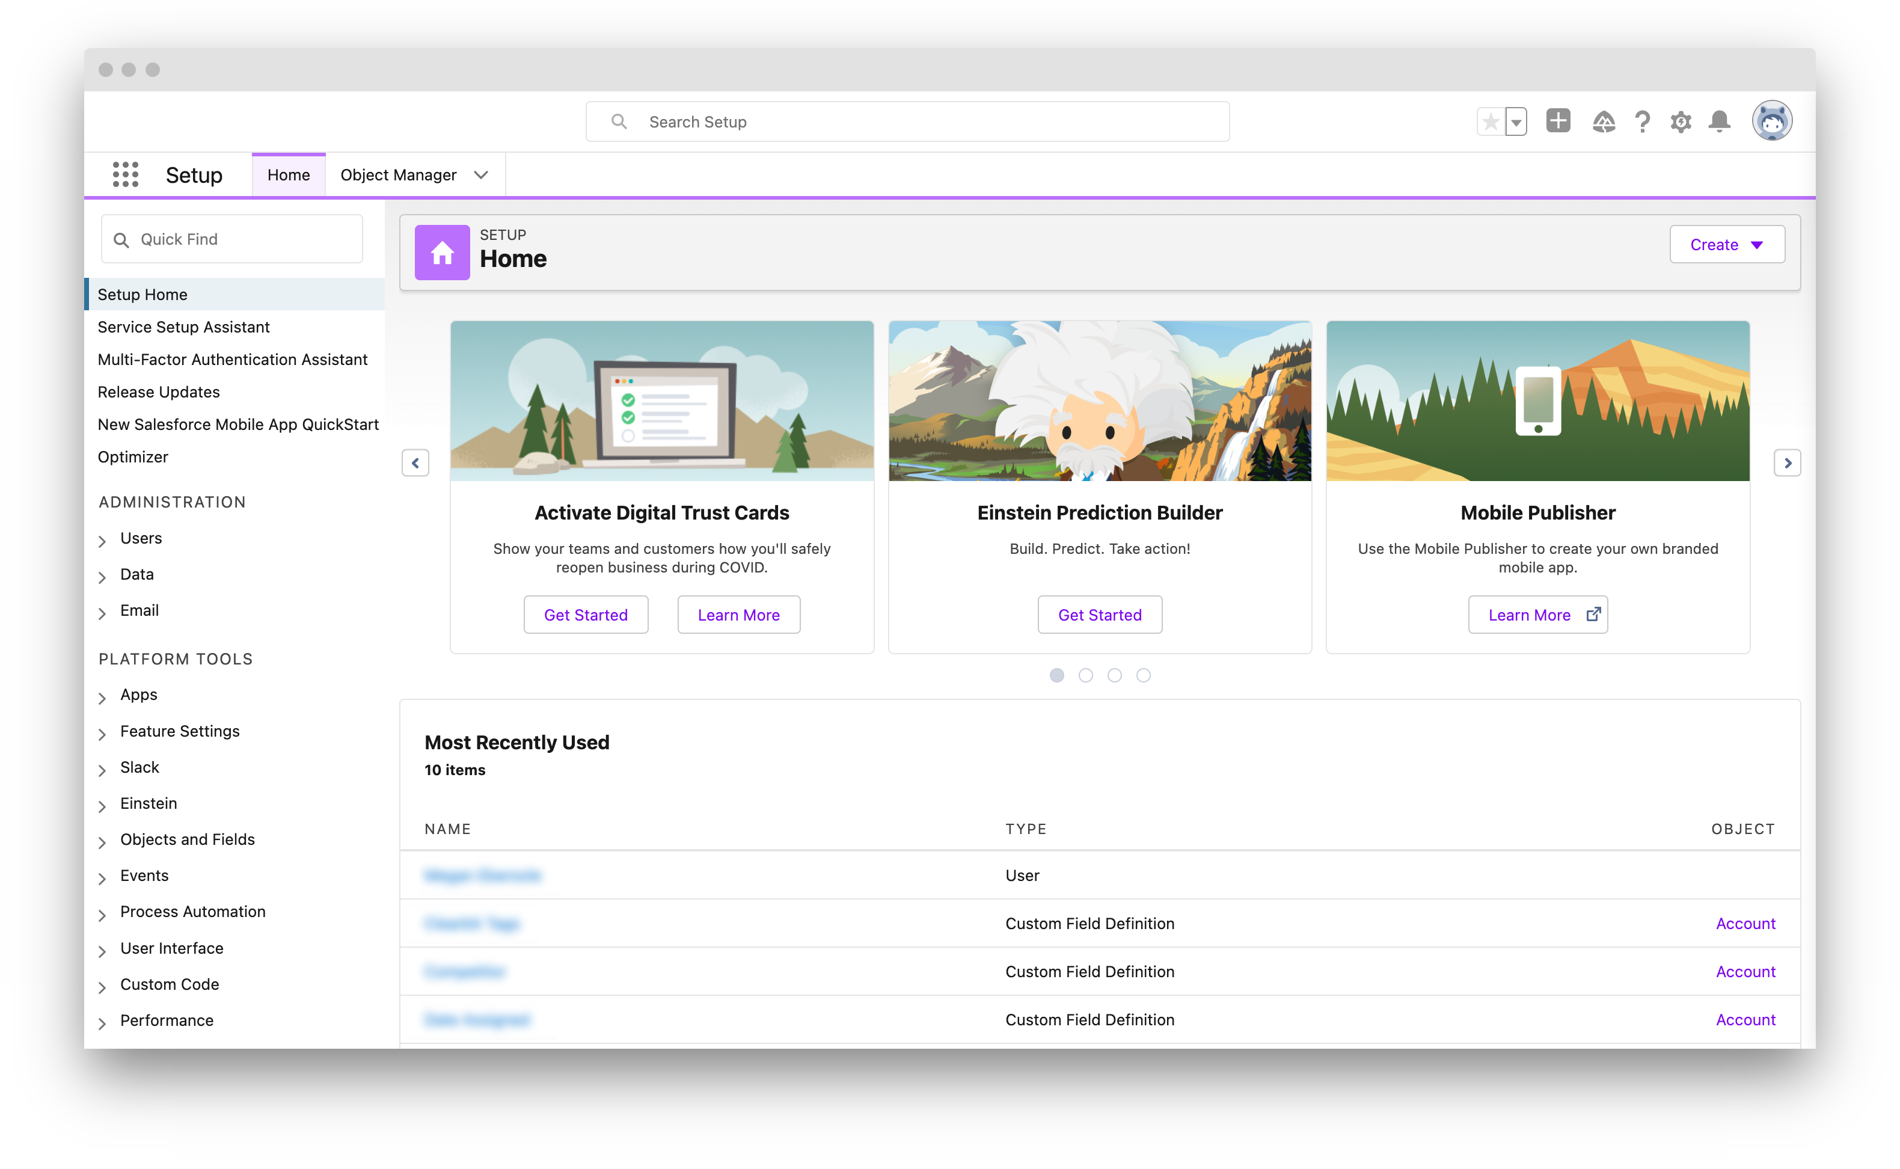Click the Favorites star icon
The width and height of the screenshot is (1900, 1169).
coord(1491,122)
